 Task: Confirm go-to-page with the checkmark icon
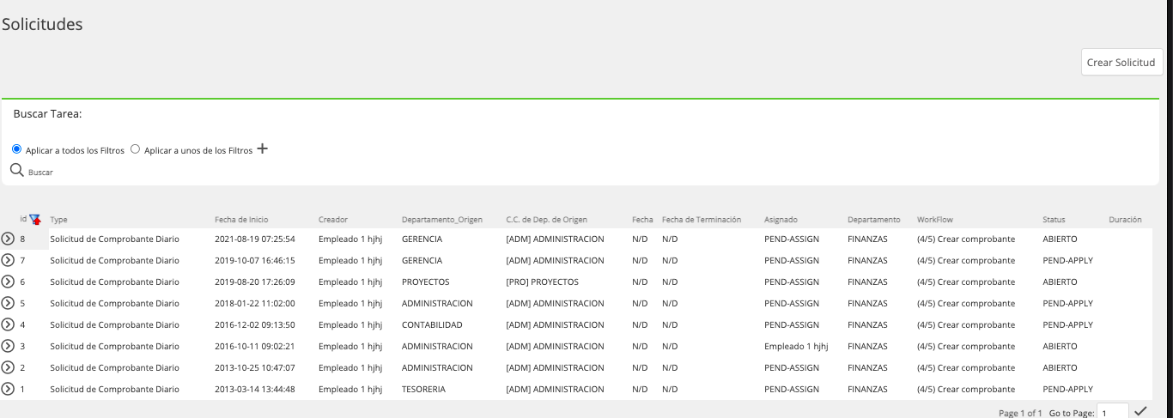pyautogui.click(x=1140, y=411)
